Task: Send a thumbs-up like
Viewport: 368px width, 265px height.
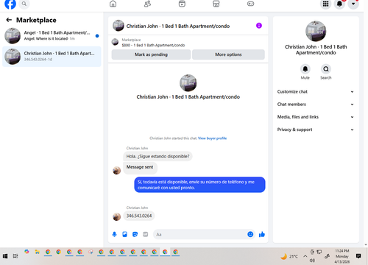Action: pyautogui.click(x=262, y=234)
